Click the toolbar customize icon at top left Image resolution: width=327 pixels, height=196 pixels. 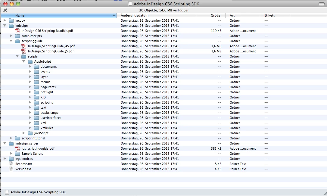coord(5,10)
